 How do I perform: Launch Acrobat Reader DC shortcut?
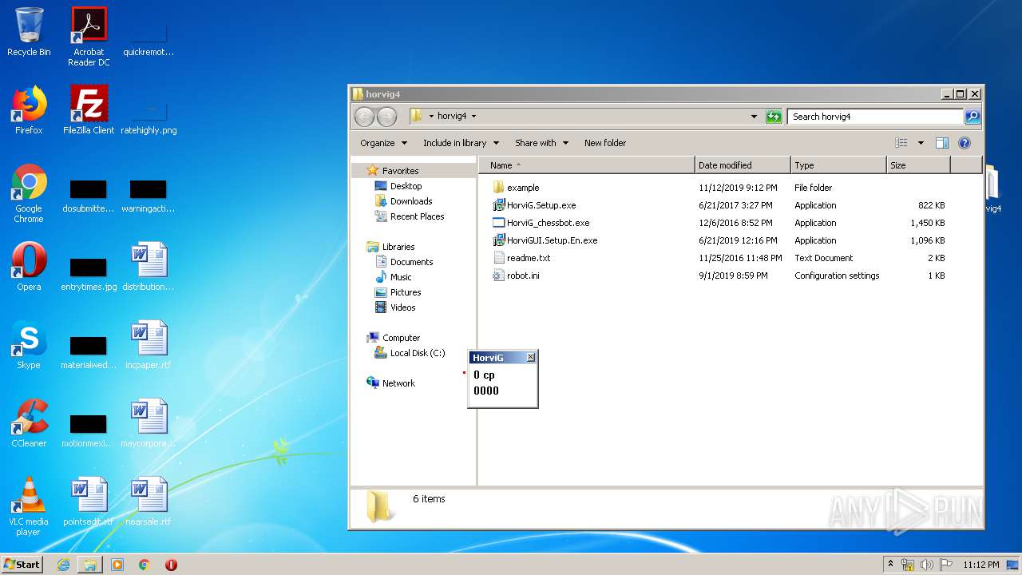(x=89, y=37)
